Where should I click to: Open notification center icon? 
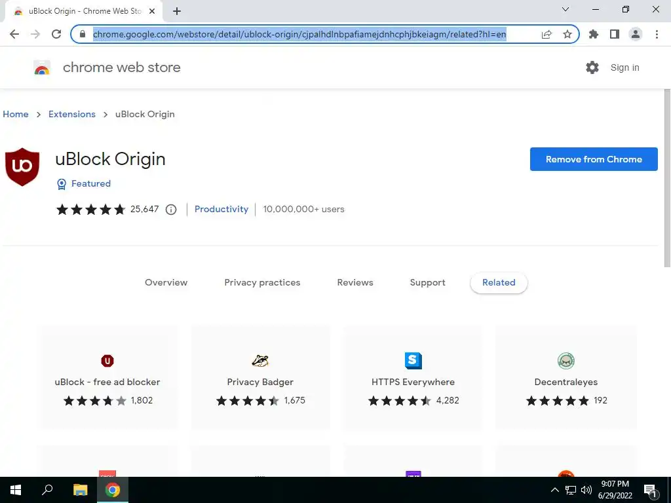coord(651,490)
